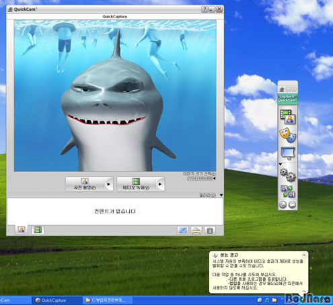Click the webcam icon in QuickCam title bar
Viewport: 333px width, 305px height.
10,9
